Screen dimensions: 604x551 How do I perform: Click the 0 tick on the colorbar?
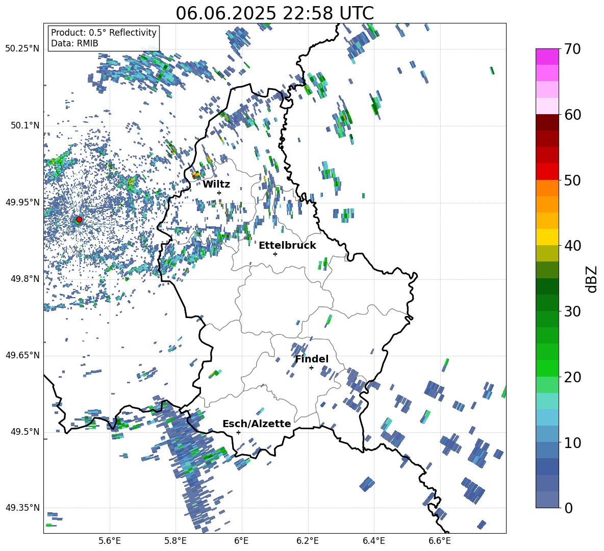click(568, 508)
